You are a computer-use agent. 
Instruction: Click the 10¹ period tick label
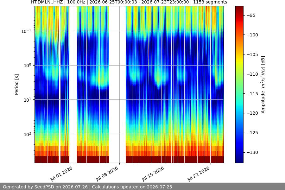[x=27, y=100]
